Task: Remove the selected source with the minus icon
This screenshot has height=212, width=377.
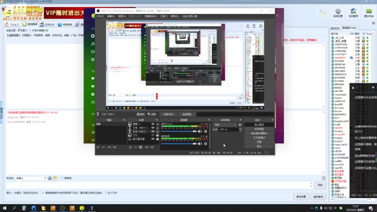Action: coord(135,147)
